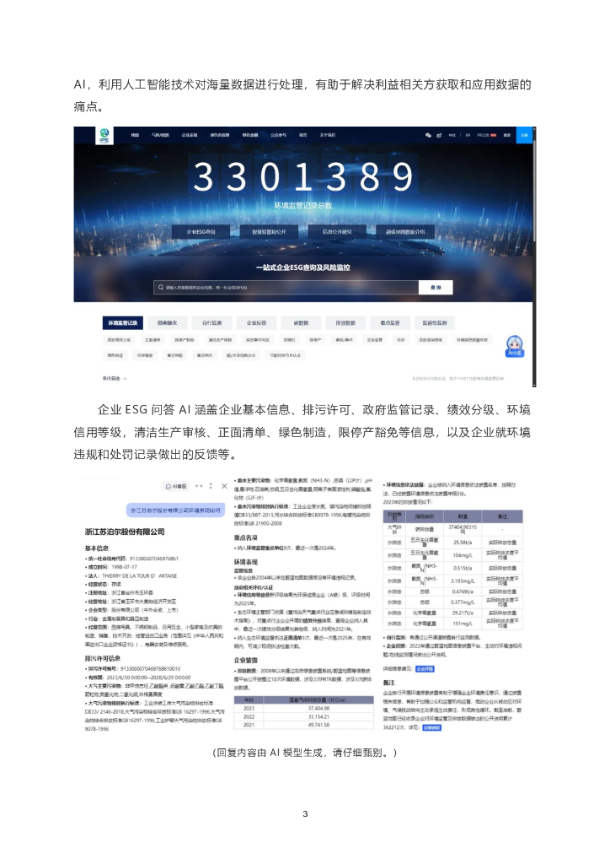Click the blue feedback badge after 详见
The image size is (610, 864).
click(x=431, y=727)
